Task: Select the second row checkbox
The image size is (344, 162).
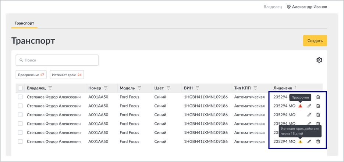Action: (x=20, y=106)
